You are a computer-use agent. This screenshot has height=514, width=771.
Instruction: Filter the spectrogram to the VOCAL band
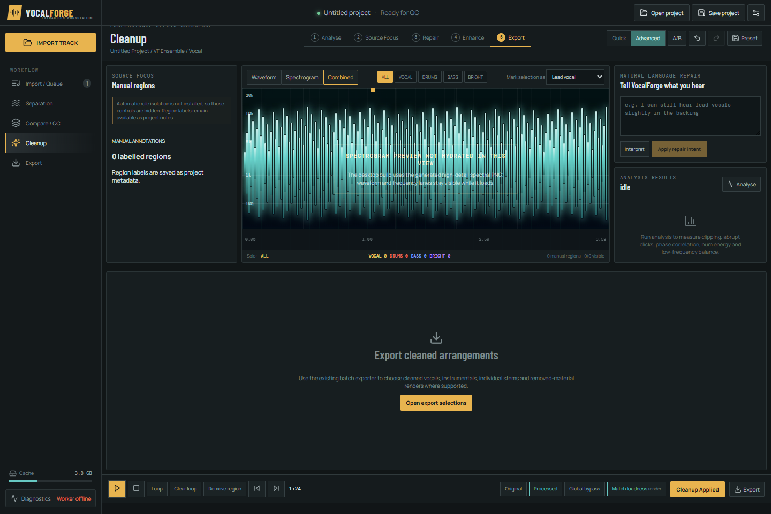(x=405, y=77)
